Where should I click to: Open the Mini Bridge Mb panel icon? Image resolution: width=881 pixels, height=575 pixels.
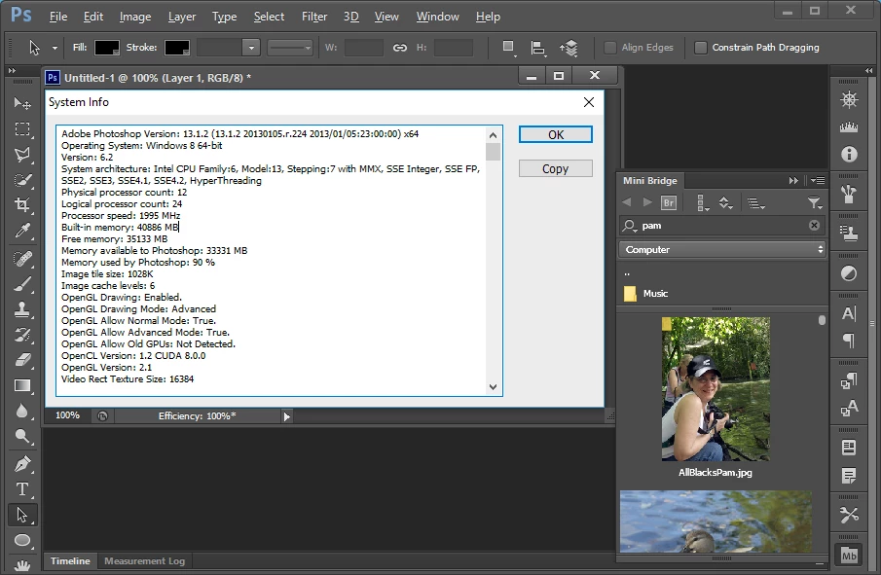point(849,556)
